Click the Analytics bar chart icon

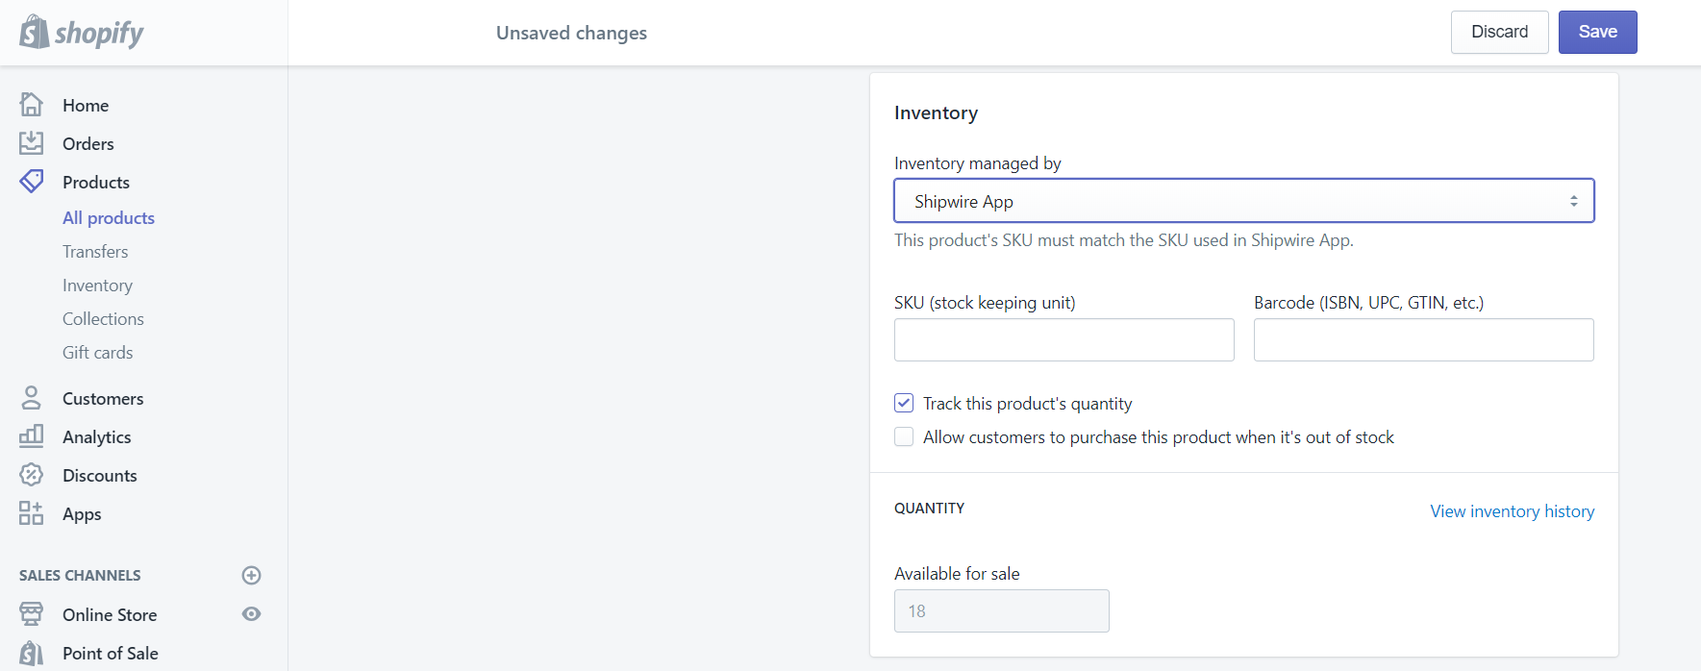click(32, 436)
